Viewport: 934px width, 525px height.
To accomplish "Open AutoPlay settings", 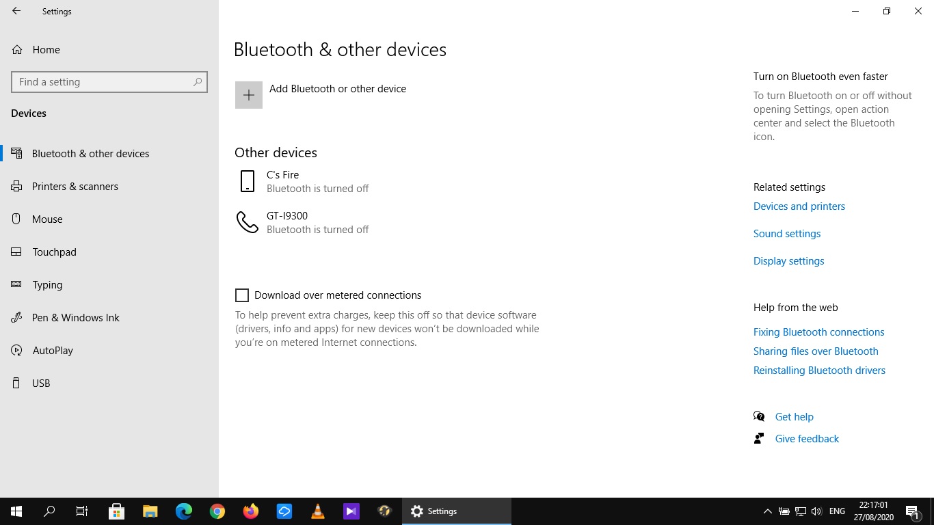I will click(53, 350).
